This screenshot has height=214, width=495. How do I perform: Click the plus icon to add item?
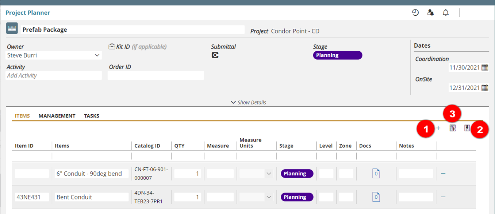[438, 128]
